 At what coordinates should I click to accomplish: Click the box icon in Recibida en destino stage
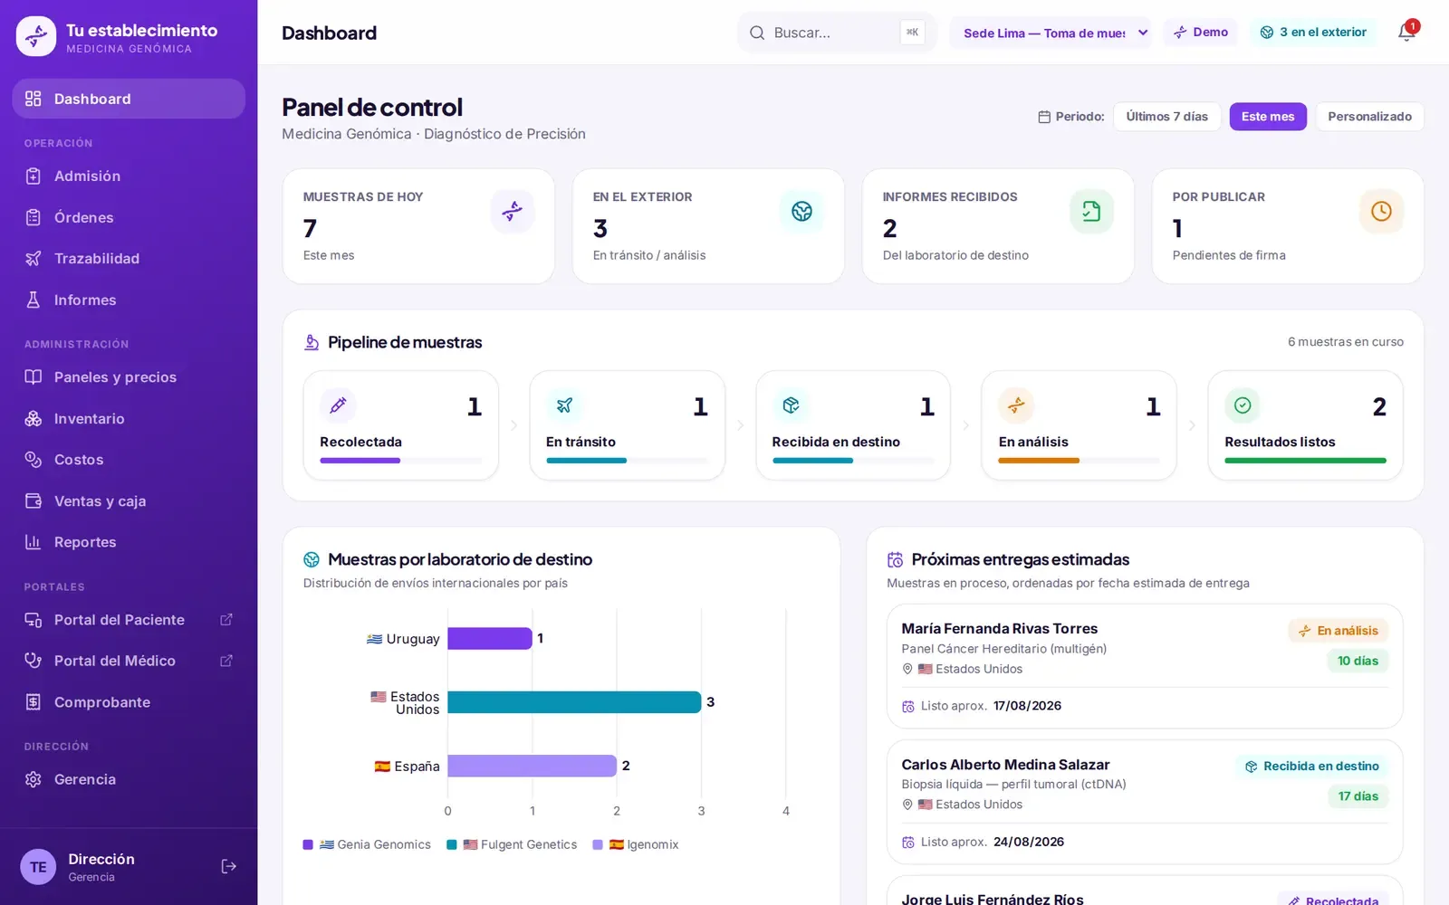(791, 405)
